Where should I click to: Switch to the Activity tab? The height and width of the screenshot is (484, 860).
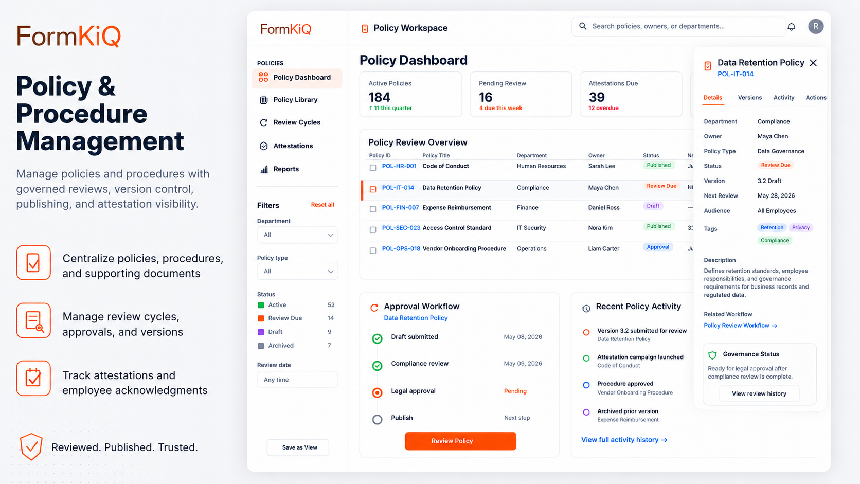coord(783,98)
